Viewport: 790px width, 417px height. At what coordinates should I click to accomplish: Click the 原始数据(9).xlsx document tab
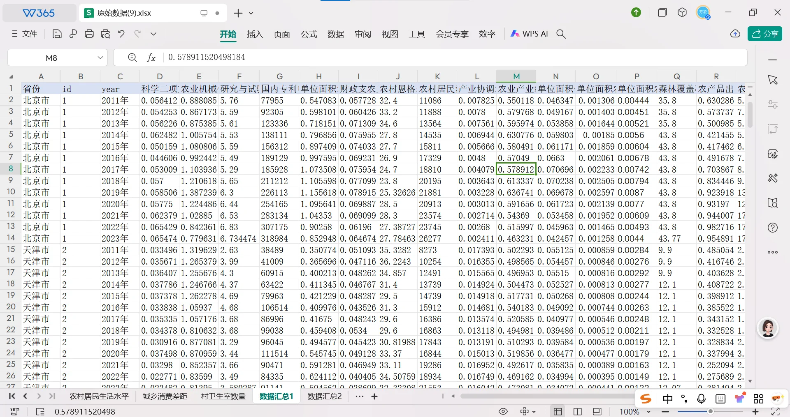coord(153,13)
